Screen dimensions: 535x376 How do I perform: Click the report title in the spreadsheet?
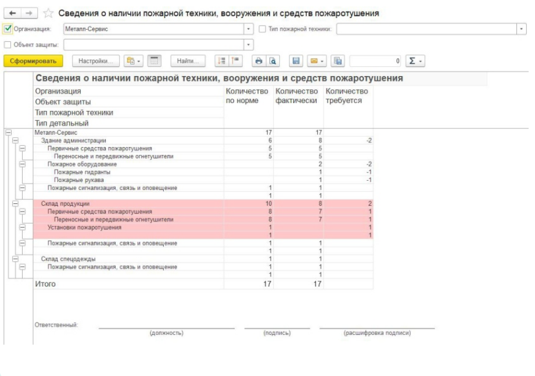[219, 78]
